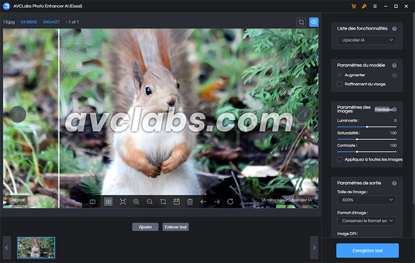The width and height of the screenshot is (415, 263).
Task: Click the AVCLabs app logo
Action: point(6,6)
